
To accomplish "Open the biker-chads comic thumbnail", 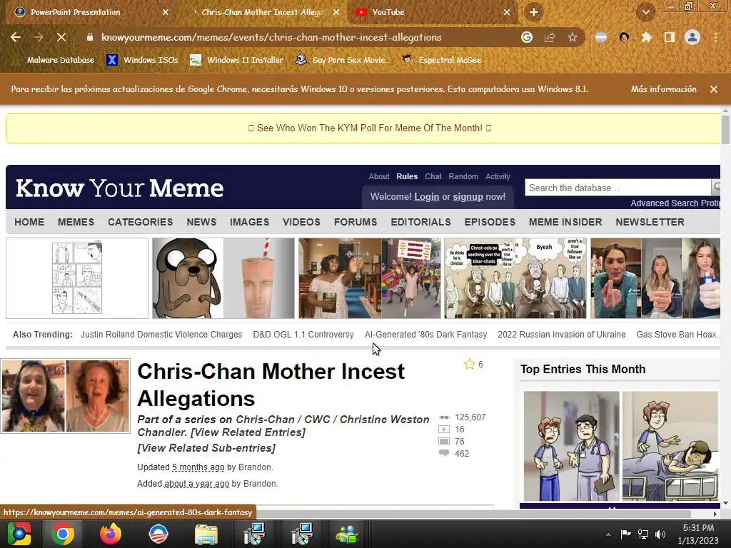I will 515,278.
